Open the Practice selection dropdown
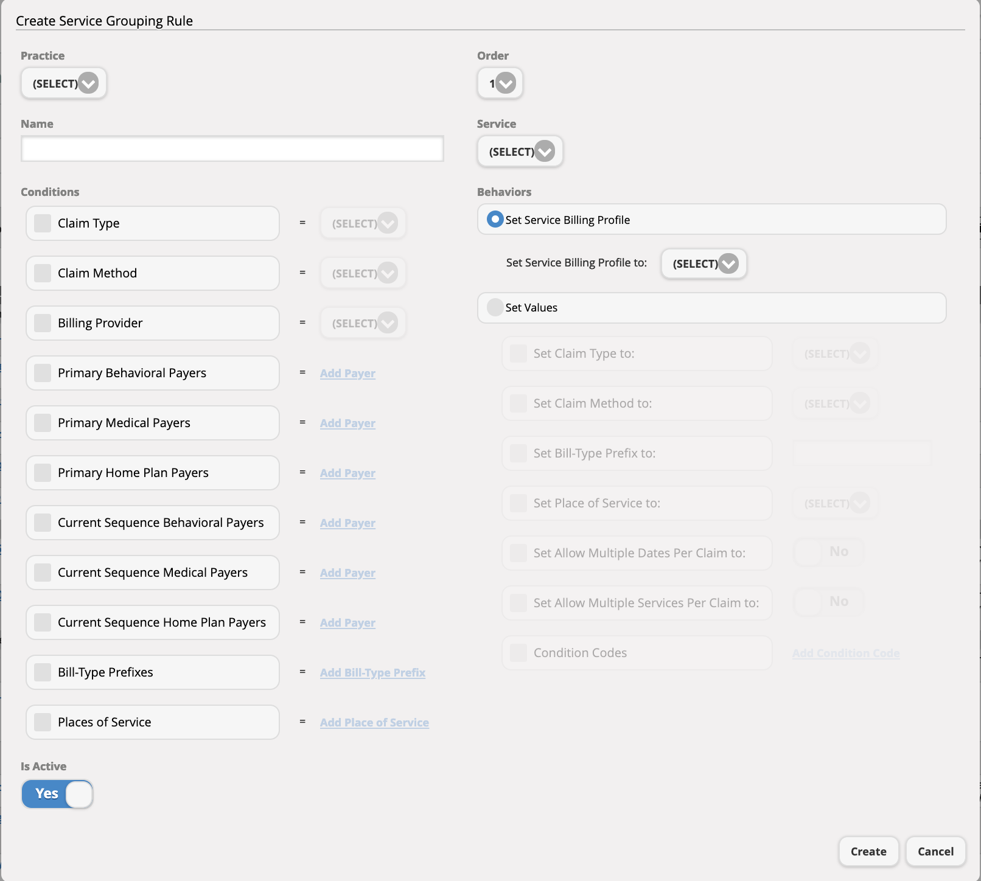Viewport: 981px width, 881px height. [63, 83]
